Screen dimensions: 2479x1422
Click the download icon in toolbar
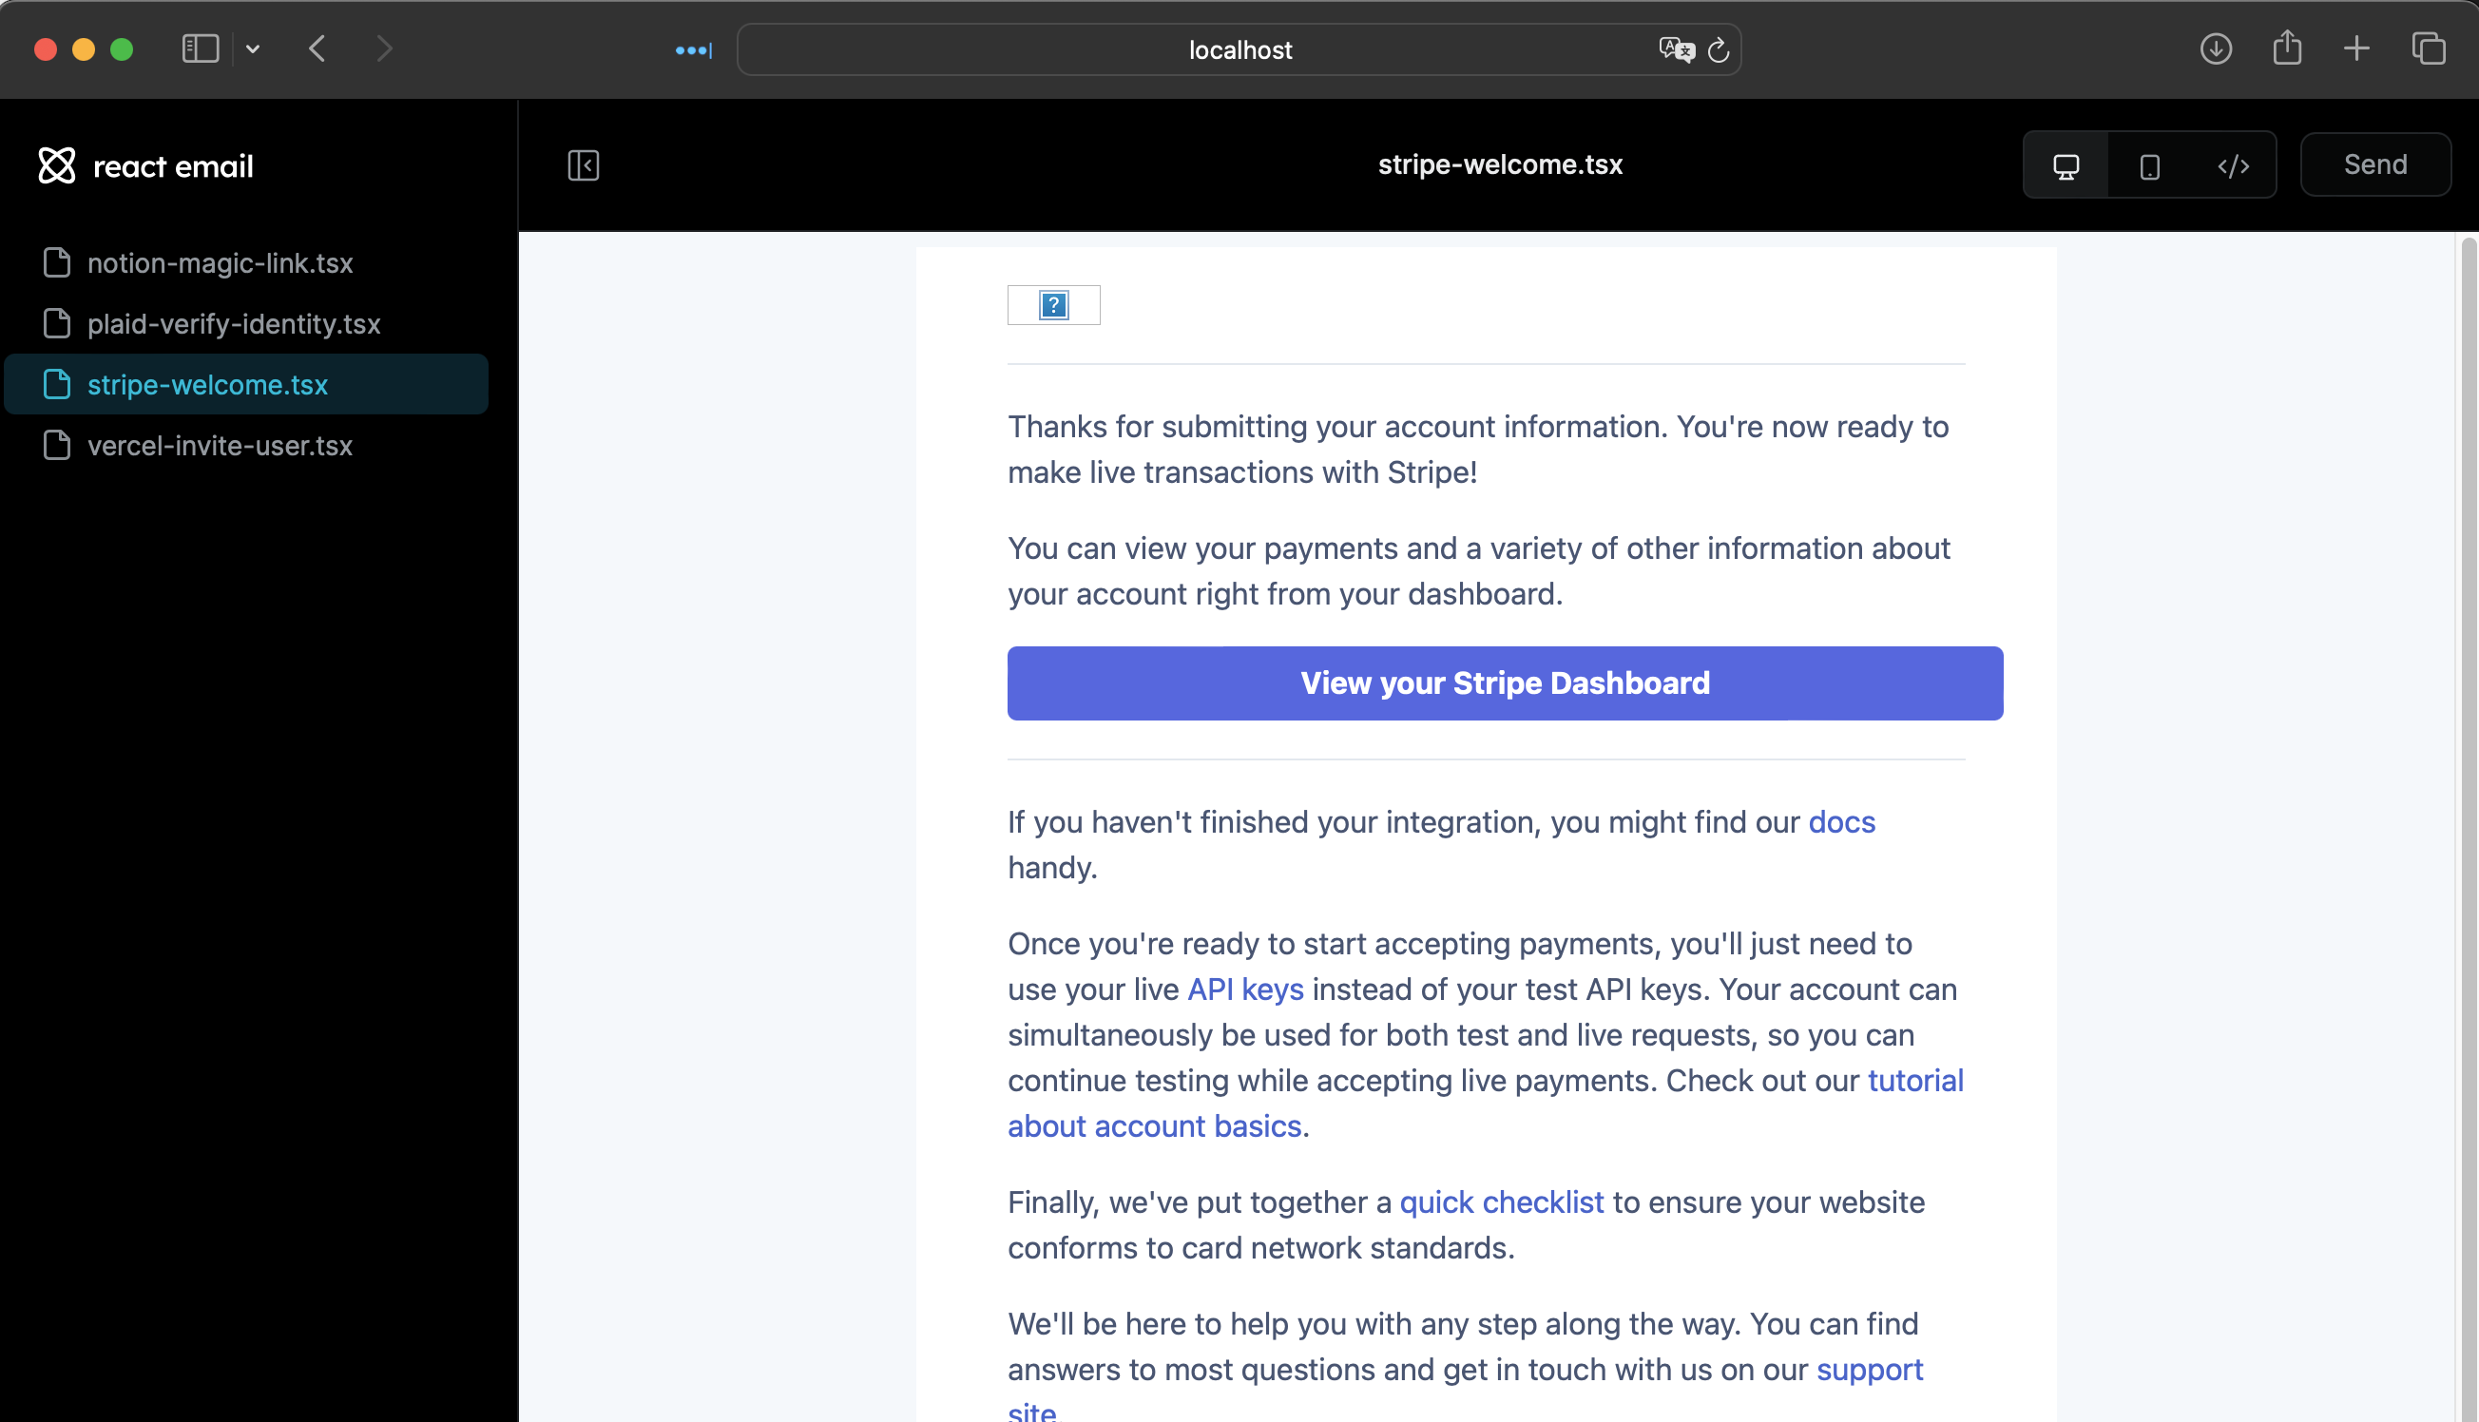(2215, 48)
